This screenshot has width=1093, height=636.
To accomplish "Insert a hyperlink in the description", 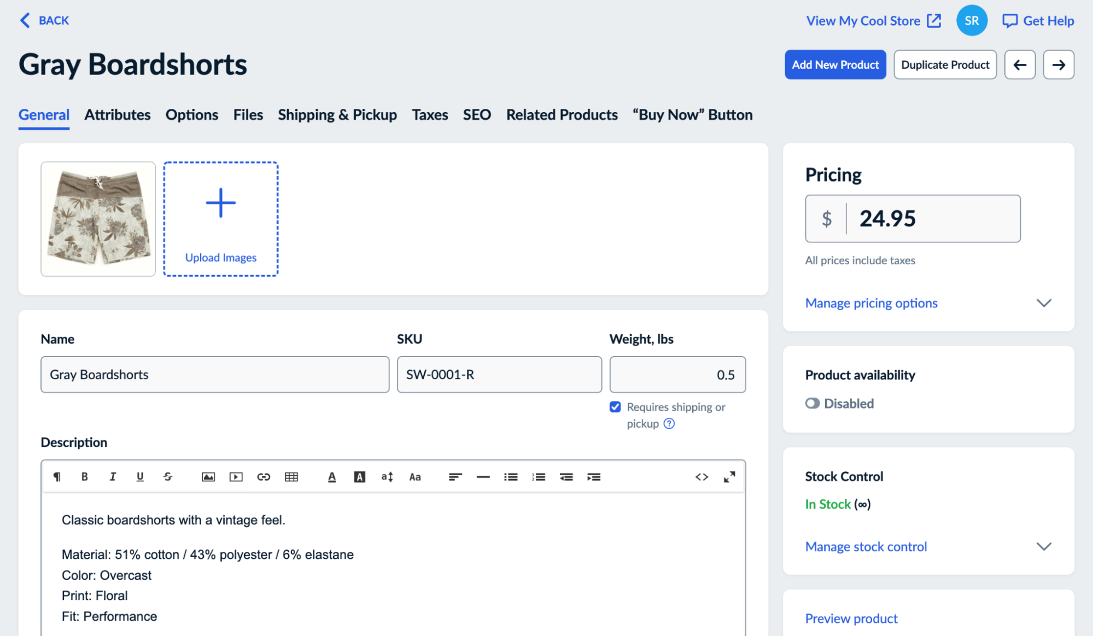I will tap(264, 476).
